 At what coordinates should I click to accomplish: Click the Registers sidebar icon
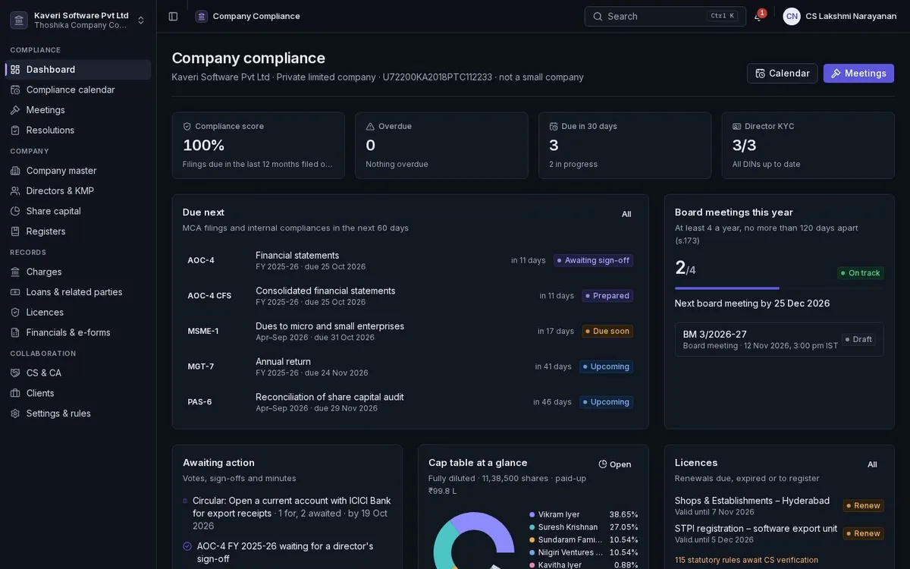pyautogui.click(x=15, y=231)
